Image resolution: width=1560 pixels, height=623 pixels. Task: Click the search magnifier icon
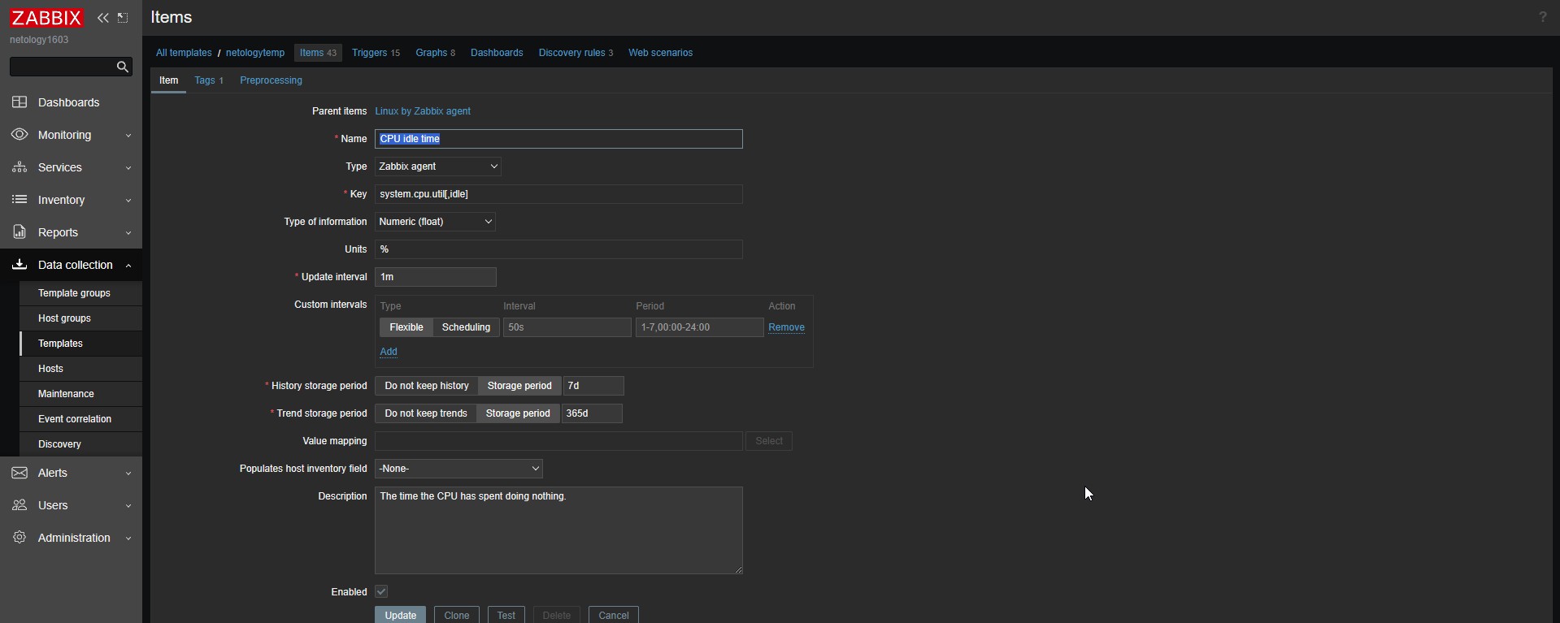tap(123, 67)
